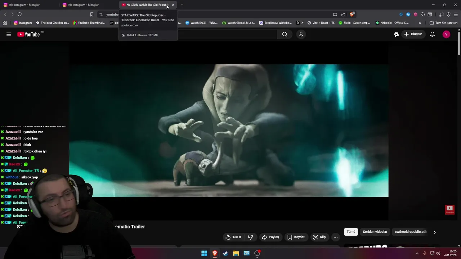
Task: Go forward in browser history
Action: point(12,14)
